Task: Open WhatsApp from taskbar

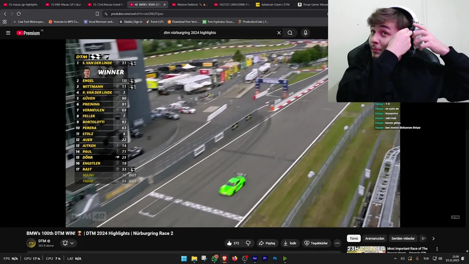Action: pyautogui.click(x=215, y=258)
